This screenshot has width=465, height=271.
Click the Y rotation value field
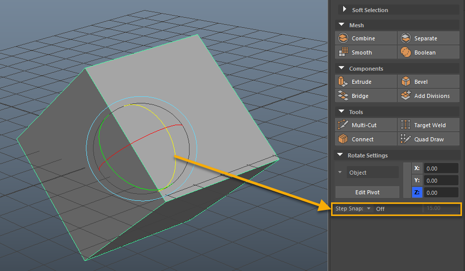(441, 180)
